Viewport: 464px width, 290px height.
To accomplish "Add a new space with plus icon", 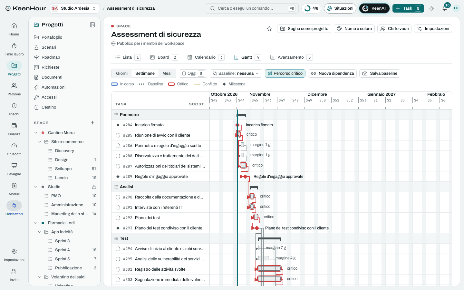I will tap(92, 123).
